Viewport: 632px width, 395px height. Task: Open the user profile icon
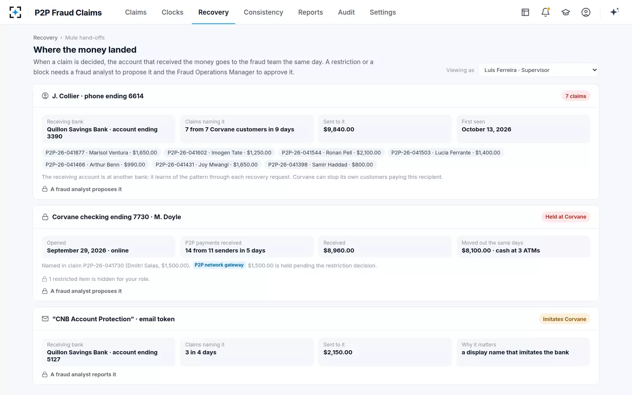(586, 12)
